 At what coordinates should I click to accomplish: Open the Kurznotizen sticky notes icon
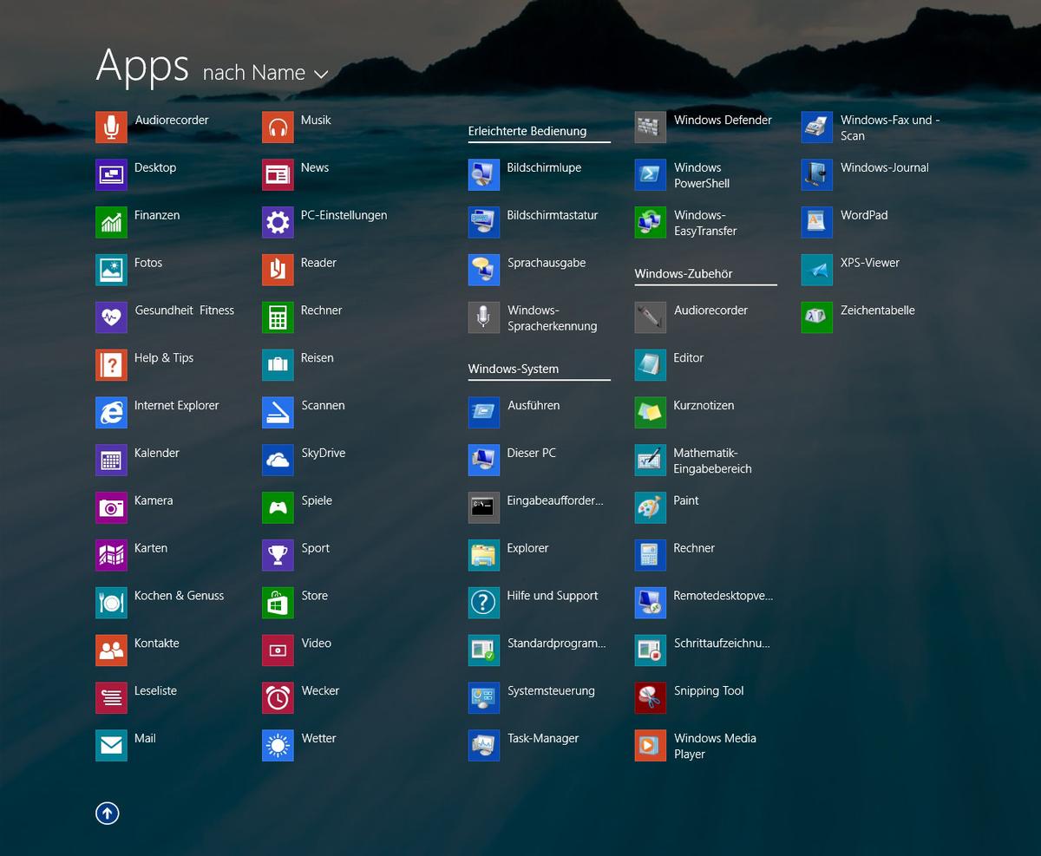coord(651,414)
